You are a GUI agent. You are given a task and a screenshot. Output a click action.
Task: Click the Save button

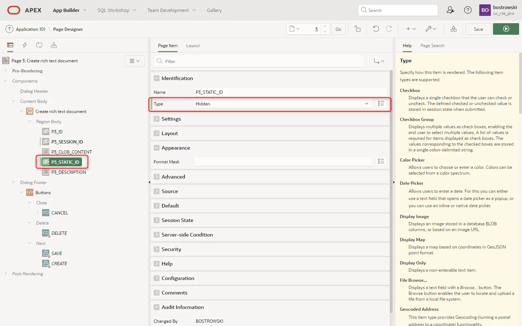pyautogui.click(x=478, y=29)
